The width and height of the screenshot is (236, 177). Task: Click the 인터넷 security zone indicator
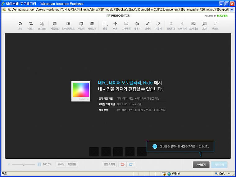click(174, 174)
